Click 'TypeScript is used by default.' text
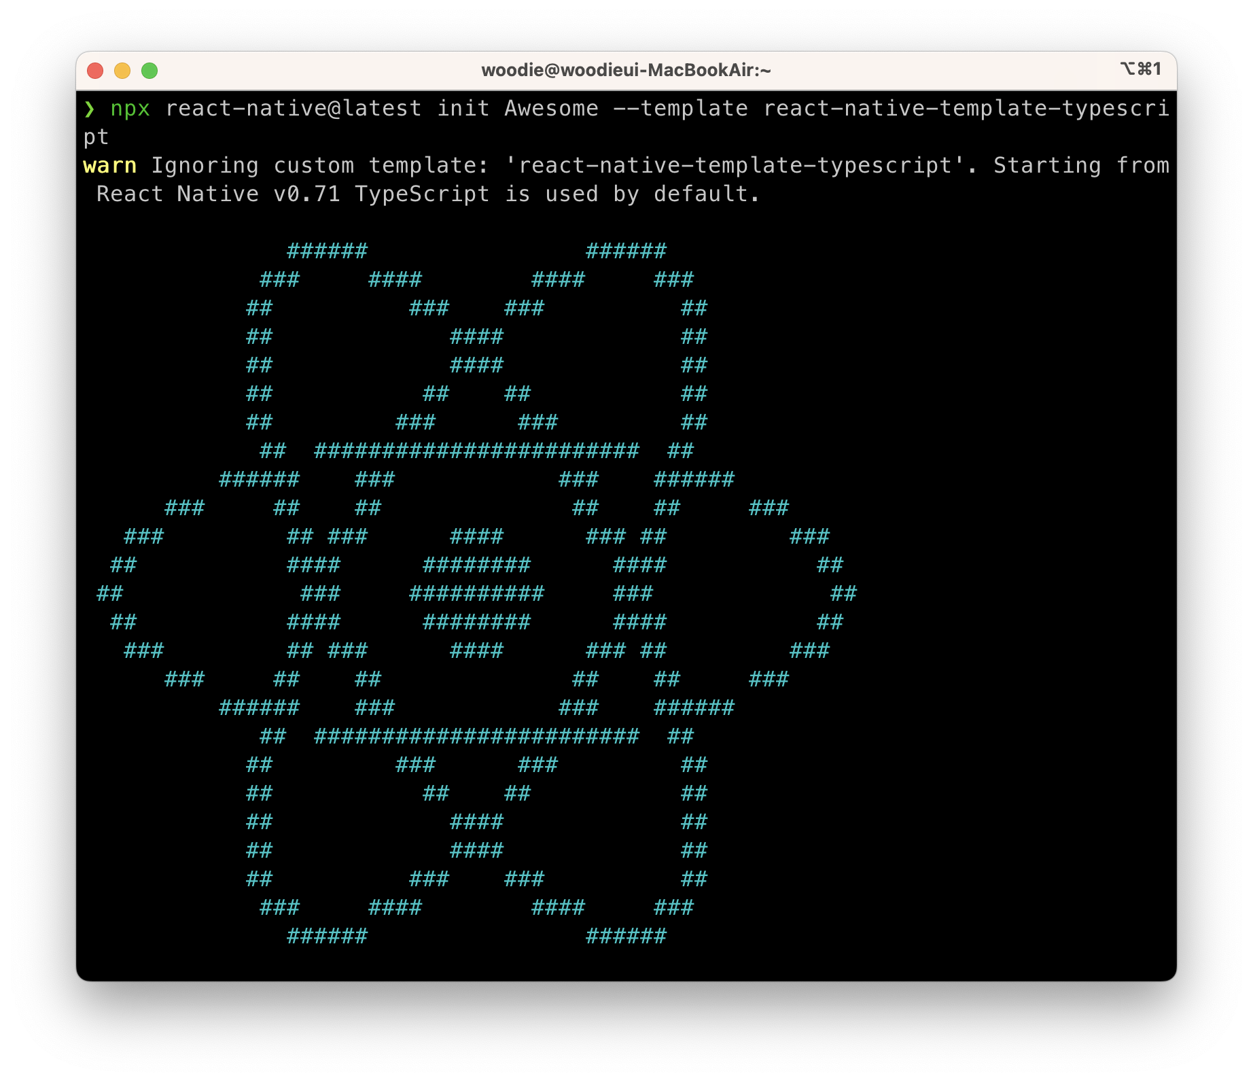1253x1082 pixels. tap(558, 194)
